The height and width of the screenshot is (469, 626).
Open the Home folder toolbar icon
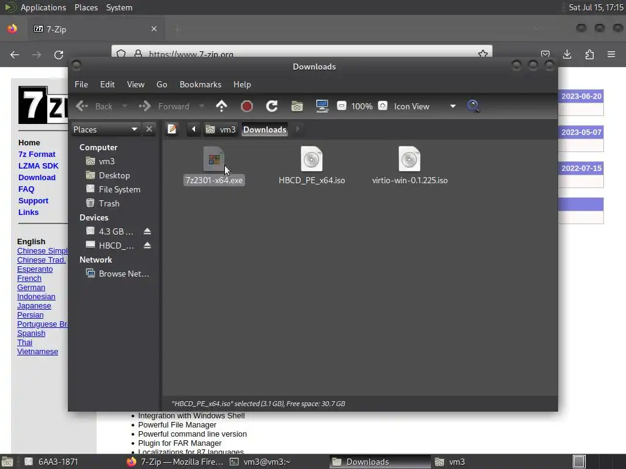297,106
